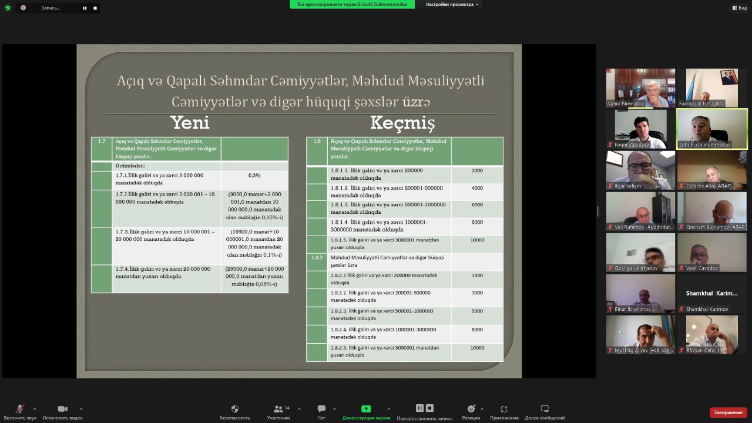Click the red Завершение end button
752x423 pixels.
(x=728, y=412)
